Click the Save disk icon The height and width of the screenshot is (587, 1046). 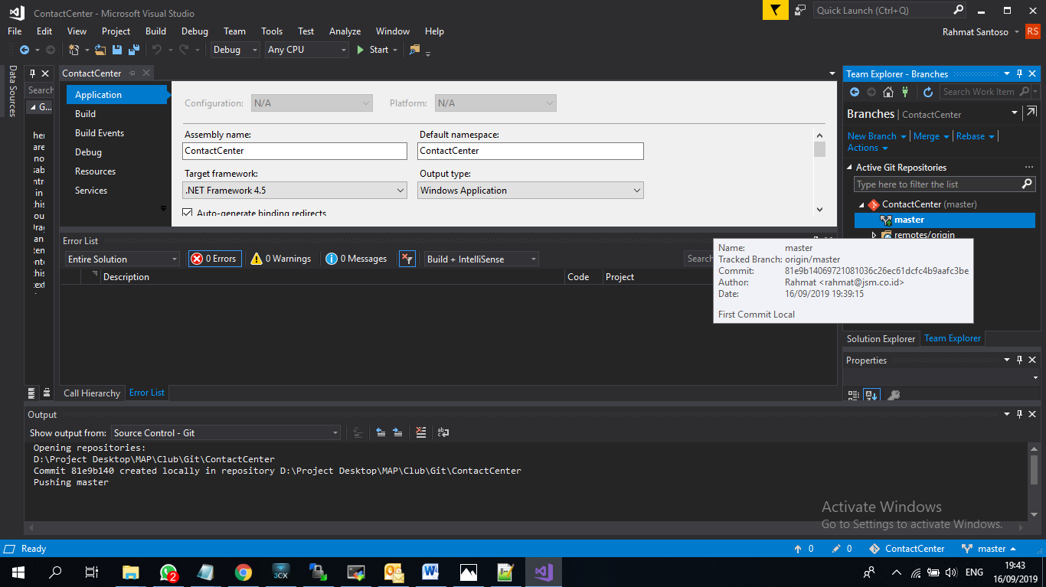[117, 50]
